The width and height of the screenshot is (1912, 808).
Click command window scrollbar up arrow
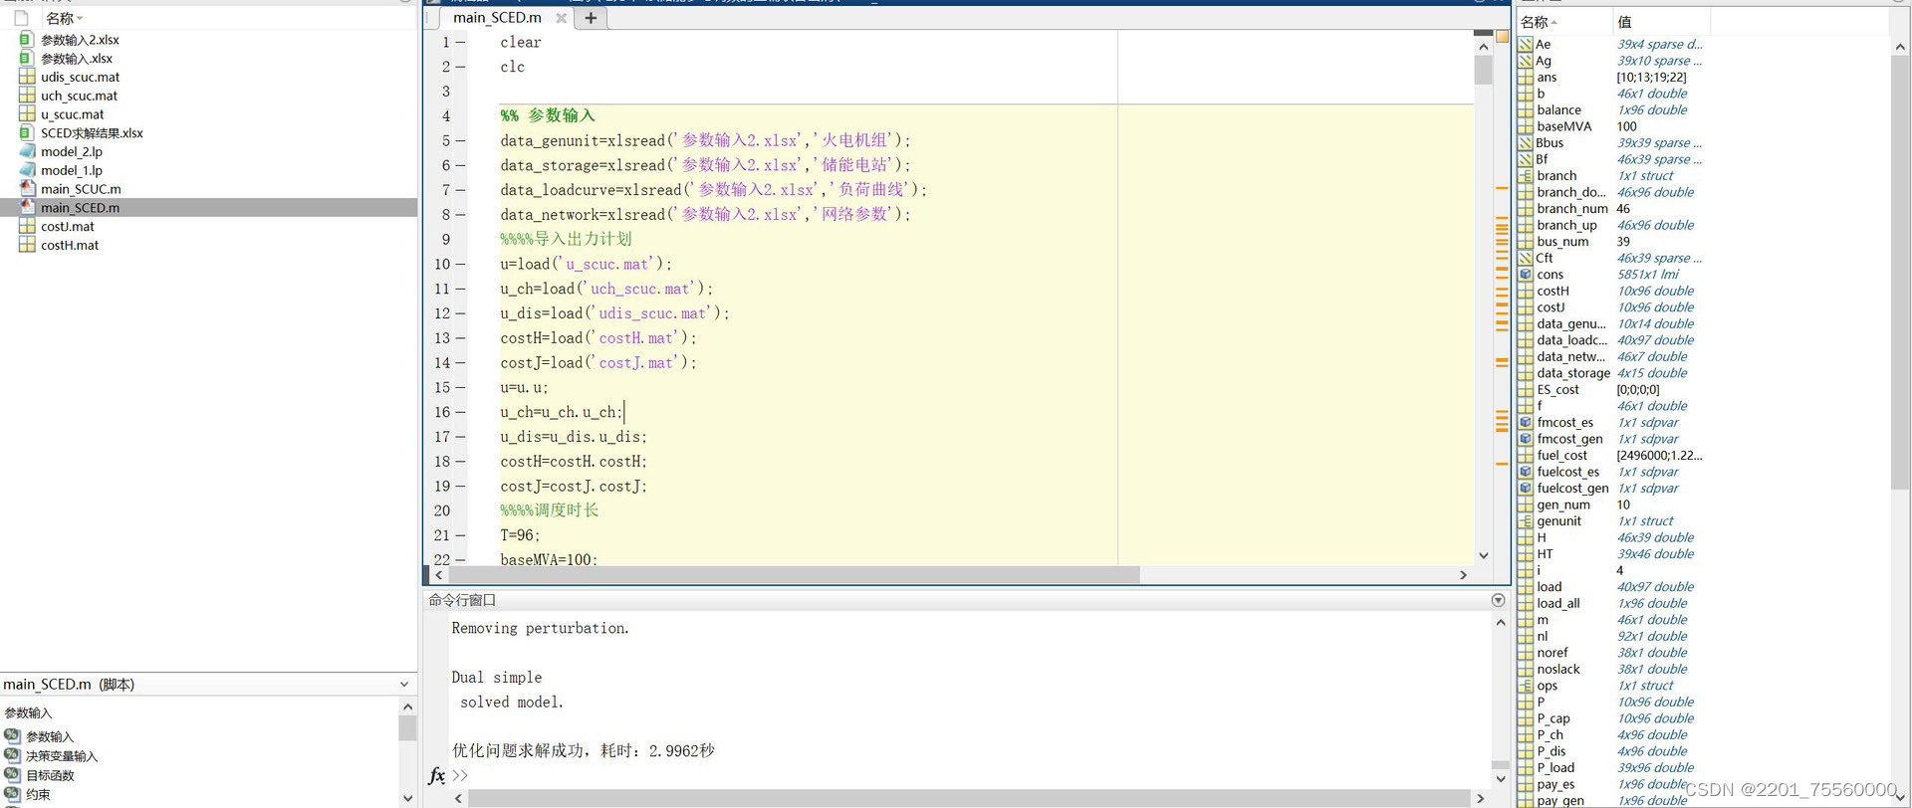coord(1501,623)
